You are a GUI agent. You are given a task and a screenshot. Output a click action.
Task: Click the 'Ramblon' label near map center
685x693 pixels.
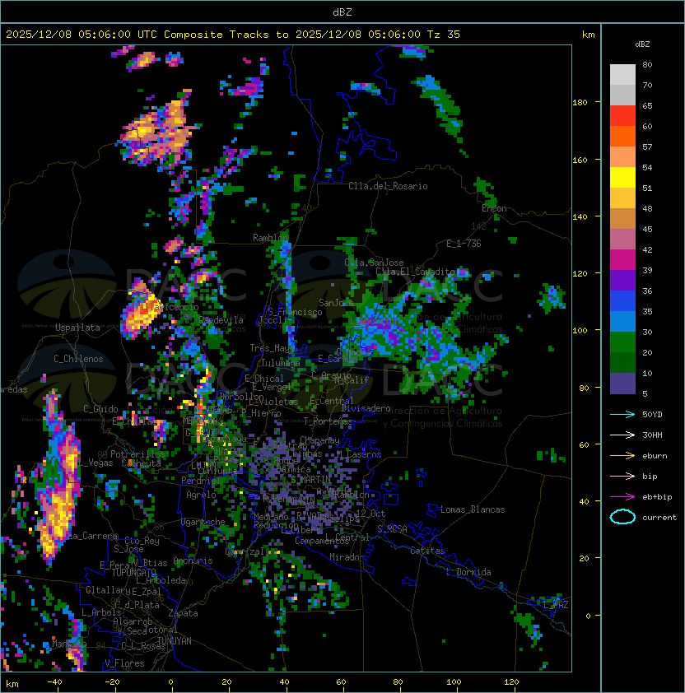coord(271,238)
